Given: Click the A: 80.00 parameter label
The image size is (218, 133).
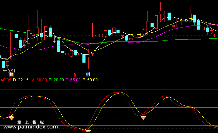Looking at the screenshot, I should pos(40,80).
